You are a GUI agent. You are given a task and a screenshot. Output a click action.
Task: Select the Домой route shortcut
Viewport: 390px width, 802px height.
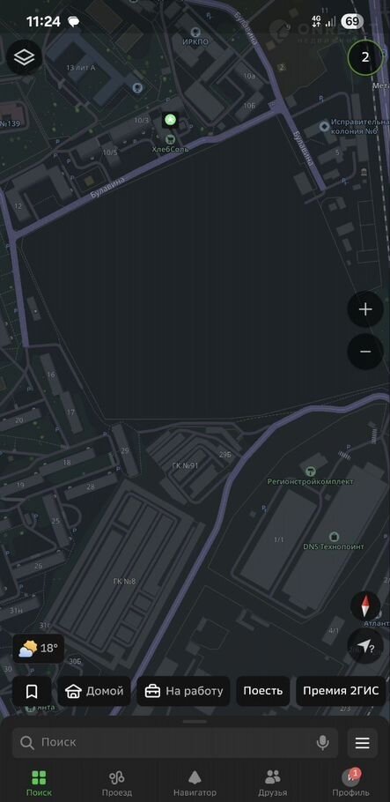[94, 692]
